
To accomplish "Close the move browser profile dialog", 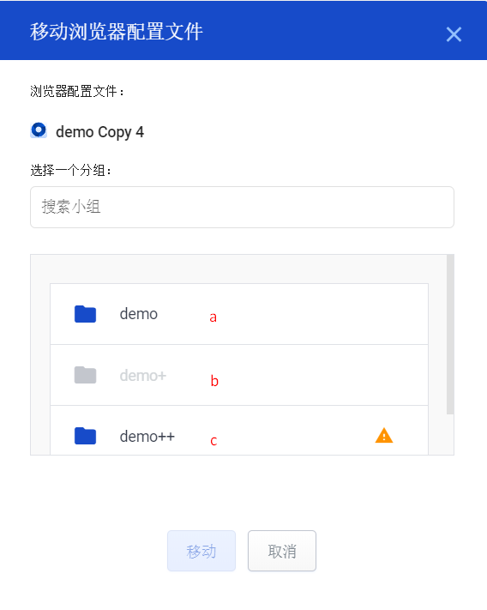I will pos(454,34).
